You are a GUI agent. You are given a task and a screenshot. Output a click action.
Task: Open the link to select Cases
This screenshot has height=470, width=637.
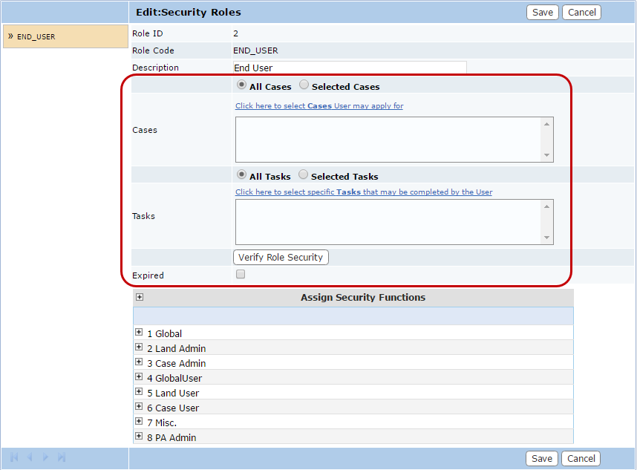tap(319, 106)
